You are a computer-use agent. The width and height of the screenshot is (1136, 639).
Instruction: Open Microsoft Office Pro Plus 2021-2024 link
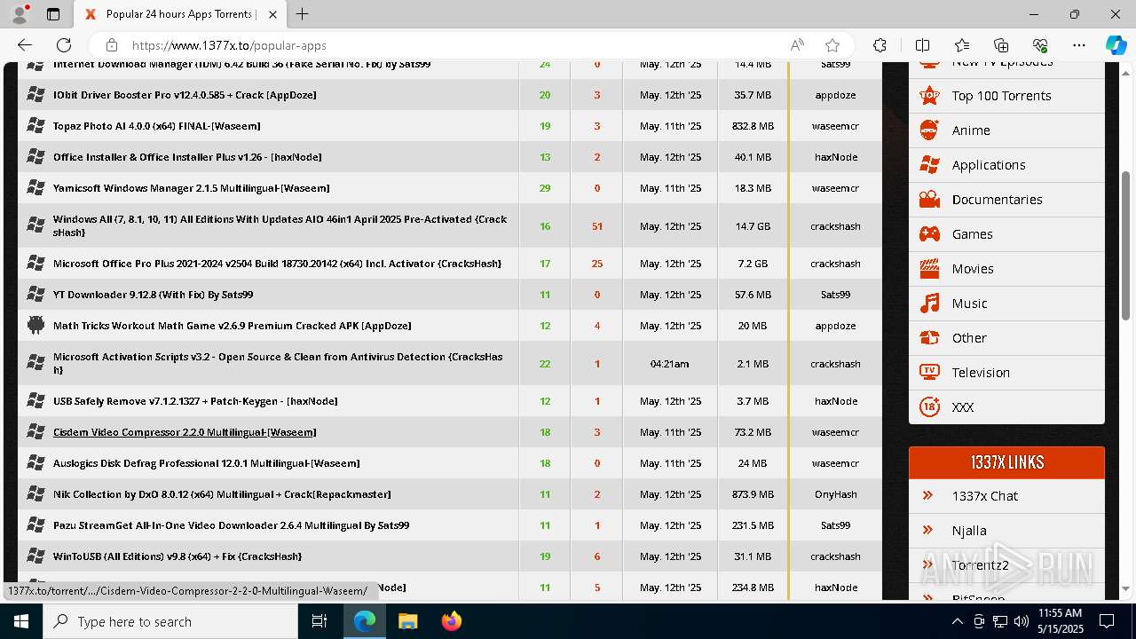tap(277, 264)
